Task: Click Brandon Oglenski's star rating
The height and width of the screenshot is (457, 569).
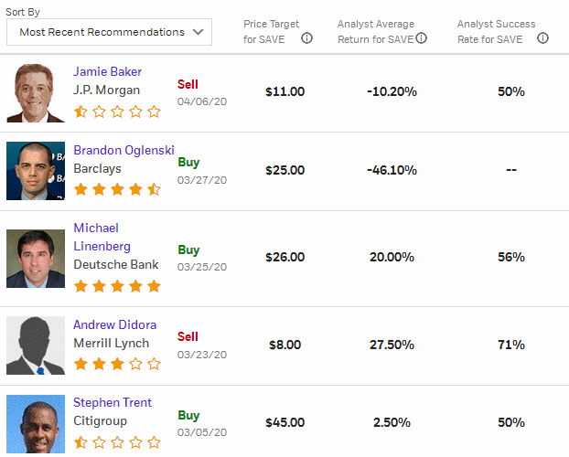Action: coord(117,189)
